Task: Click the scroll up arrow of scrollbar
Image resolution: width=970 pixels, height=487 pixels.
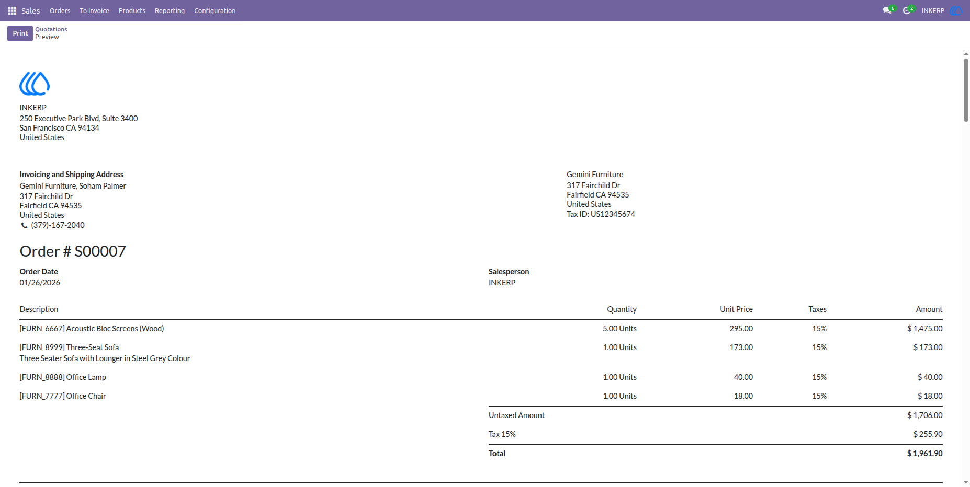Action: (966, 53)
